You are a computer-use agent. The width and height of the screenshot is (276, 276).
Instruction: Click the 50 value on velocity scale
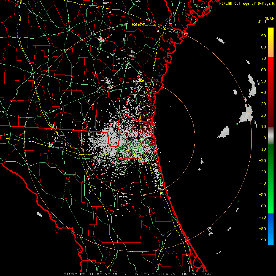pos(263,81)
